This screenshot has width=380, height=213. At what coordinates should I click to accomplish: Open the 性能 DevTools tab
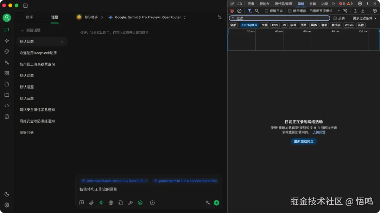pyautogui.click(x=313, y=4)
